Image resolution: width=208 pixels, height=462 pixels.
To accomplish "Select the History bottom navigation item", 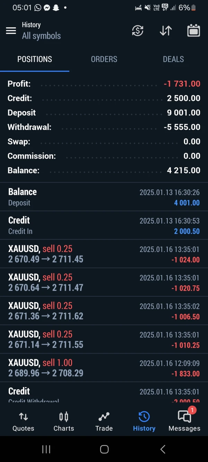I will (x=144, y=421).
